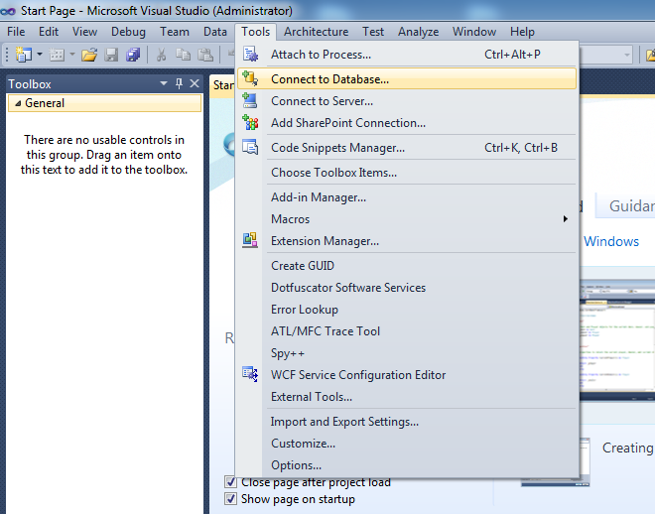The height and width of the screenshot is (514, 655).
Task: Click the Save All toolbar icon
Action: [x=133, y=55]
